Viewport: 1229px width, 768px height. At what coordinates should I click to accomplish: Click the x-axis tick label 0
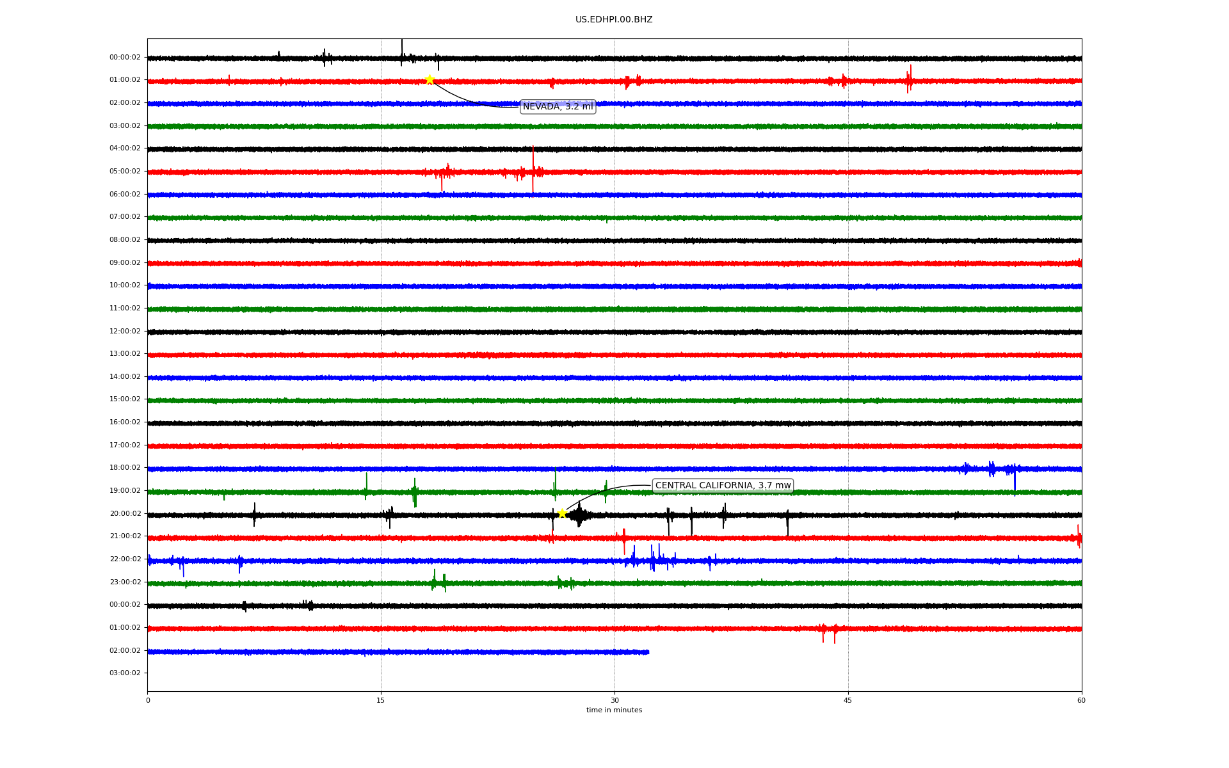pos(148,700)
